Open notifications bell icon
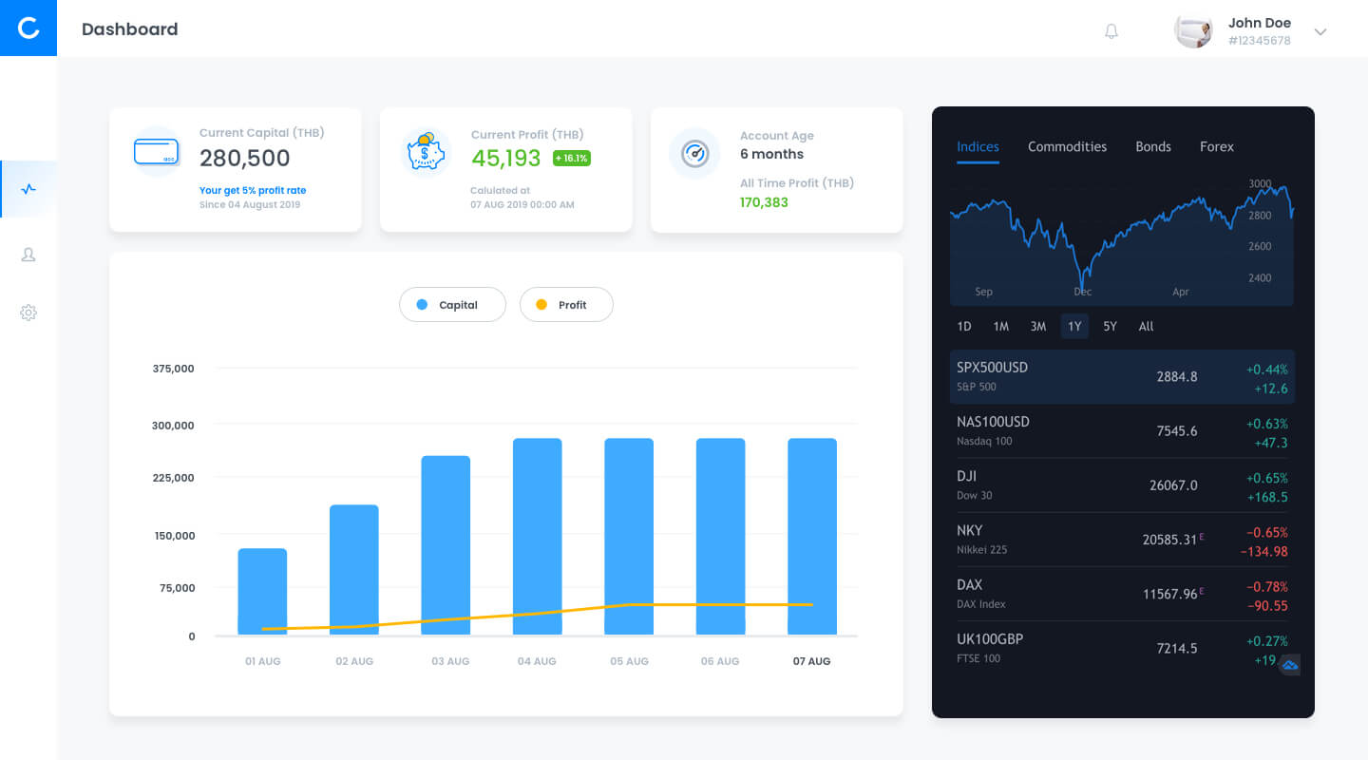The height and width of the screenshot is (760, 1368). pos(1111,31)
